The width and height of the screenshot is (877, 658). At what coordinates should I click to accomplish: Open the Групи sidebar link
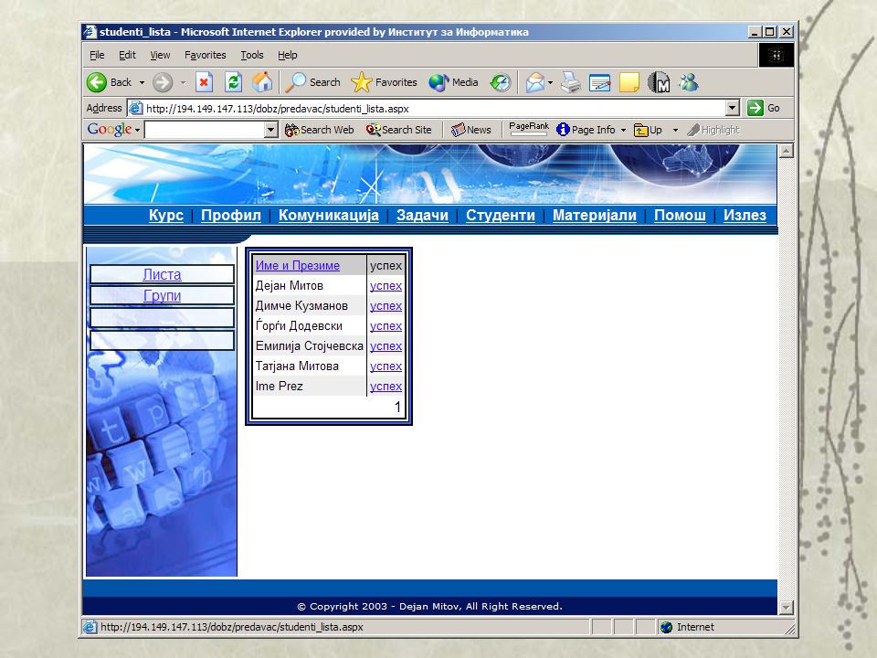click(163, 295)
